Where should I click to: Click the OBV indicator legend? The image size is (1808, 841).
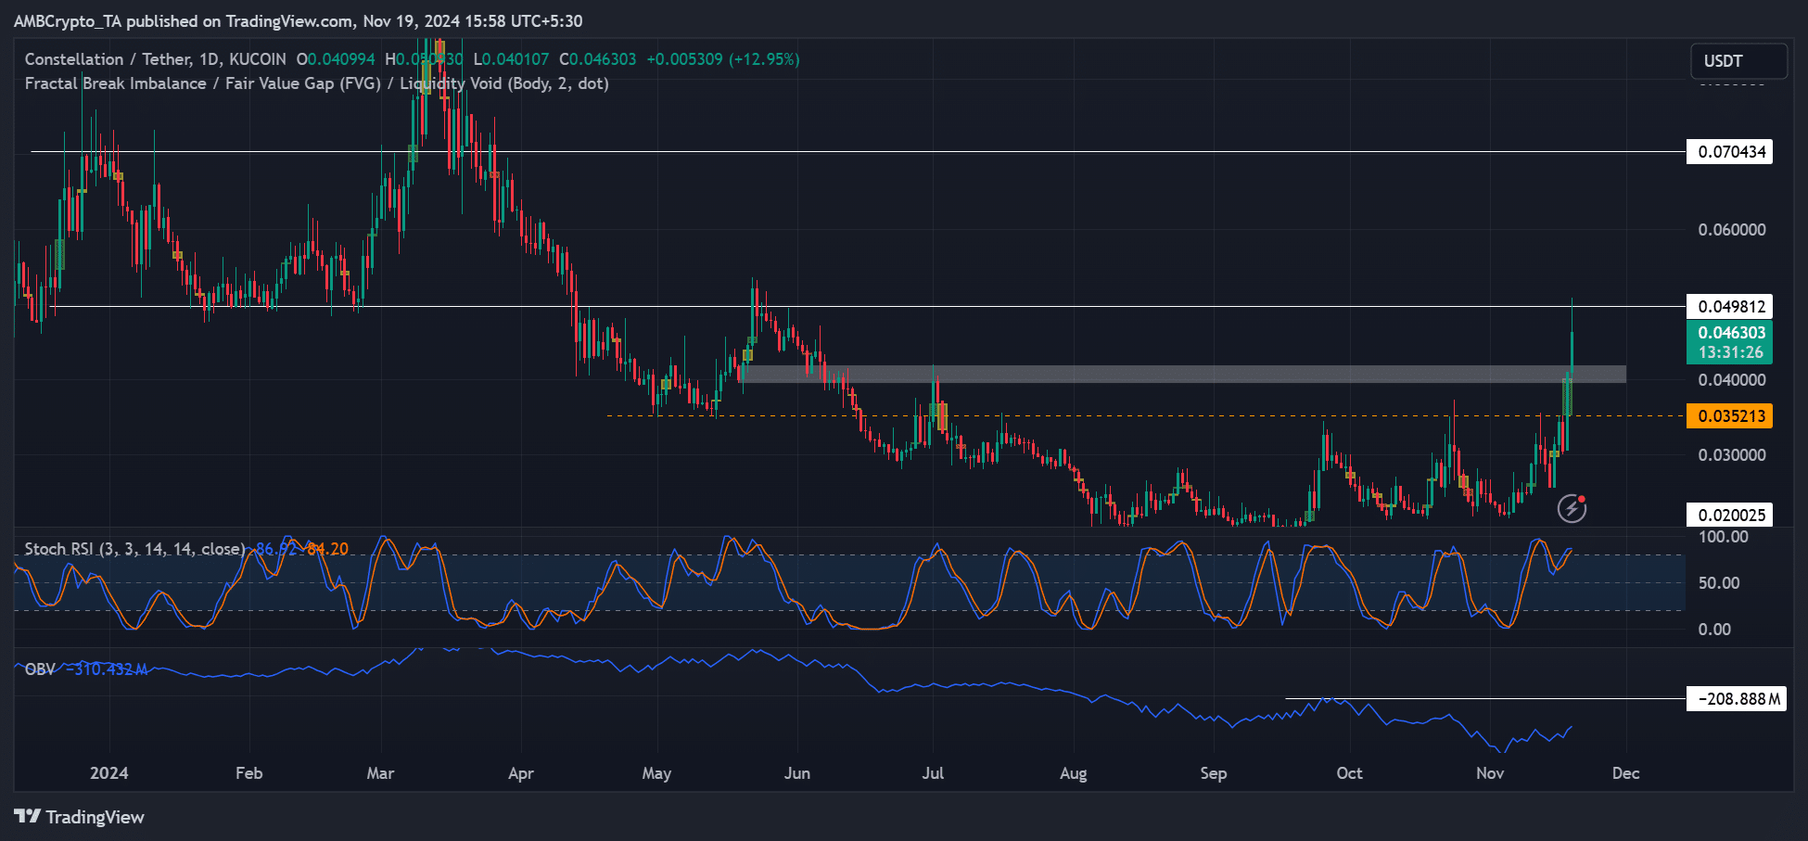pos(40,669)
